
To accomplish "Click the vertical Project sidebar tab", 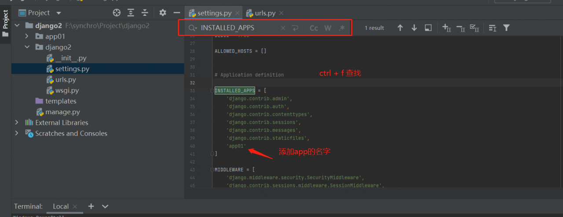I will [x=5, y=24].
